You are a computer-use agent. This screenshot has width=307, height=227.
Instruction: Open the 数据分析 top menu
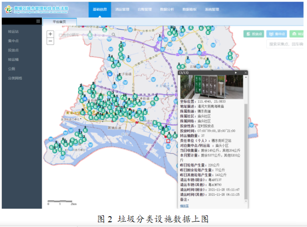click(x=167, y=9)
